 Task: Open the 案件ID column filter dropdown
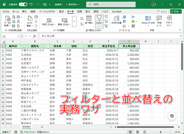point(19,46)
